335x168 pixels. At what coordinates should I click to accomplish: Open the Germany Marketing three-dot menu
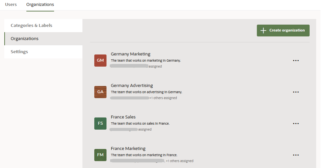pyautogui.click(x=296, y=60)
